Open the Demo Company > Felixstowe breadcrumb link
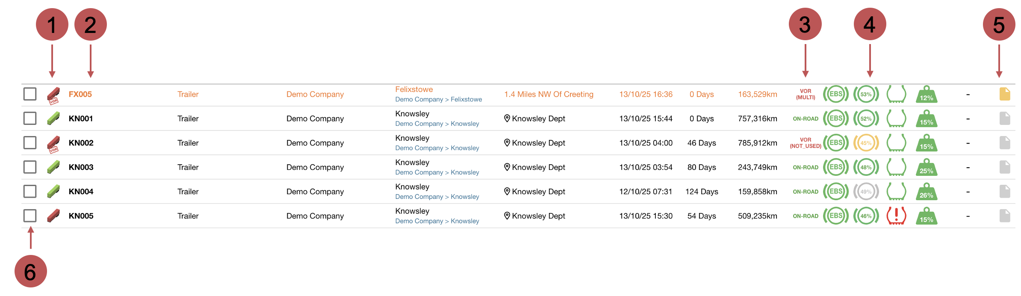 tap(438, 99)
